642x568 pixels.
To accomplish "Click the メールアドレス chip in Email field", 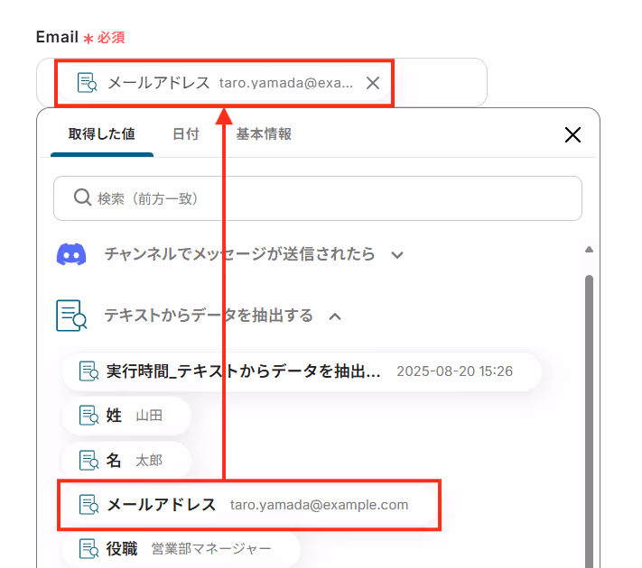I will [x=224, y=83].
